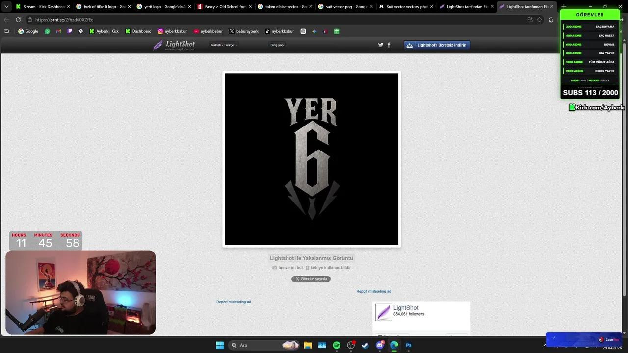Image resolution: width=628 pixels, height=353 pixels.
Task: Switch to takım elbise vector tab
Action: point(285,7)
